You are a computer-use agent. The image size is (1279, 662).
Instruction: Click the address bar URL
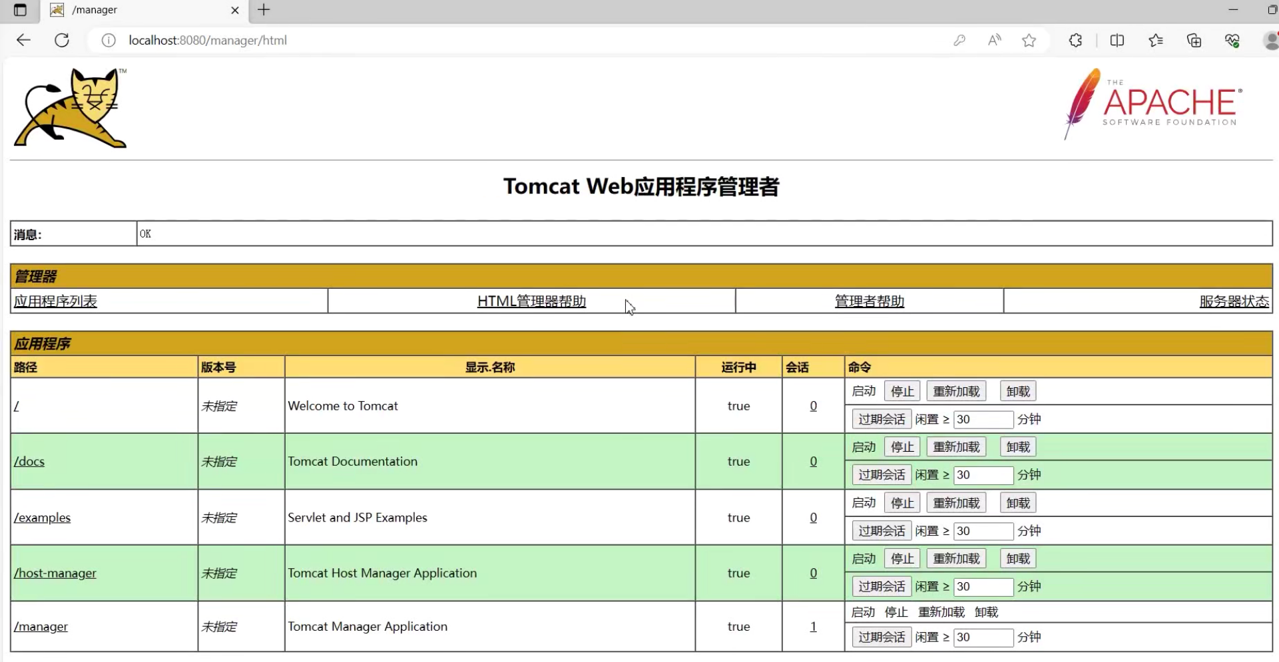[x=208, y=41]
